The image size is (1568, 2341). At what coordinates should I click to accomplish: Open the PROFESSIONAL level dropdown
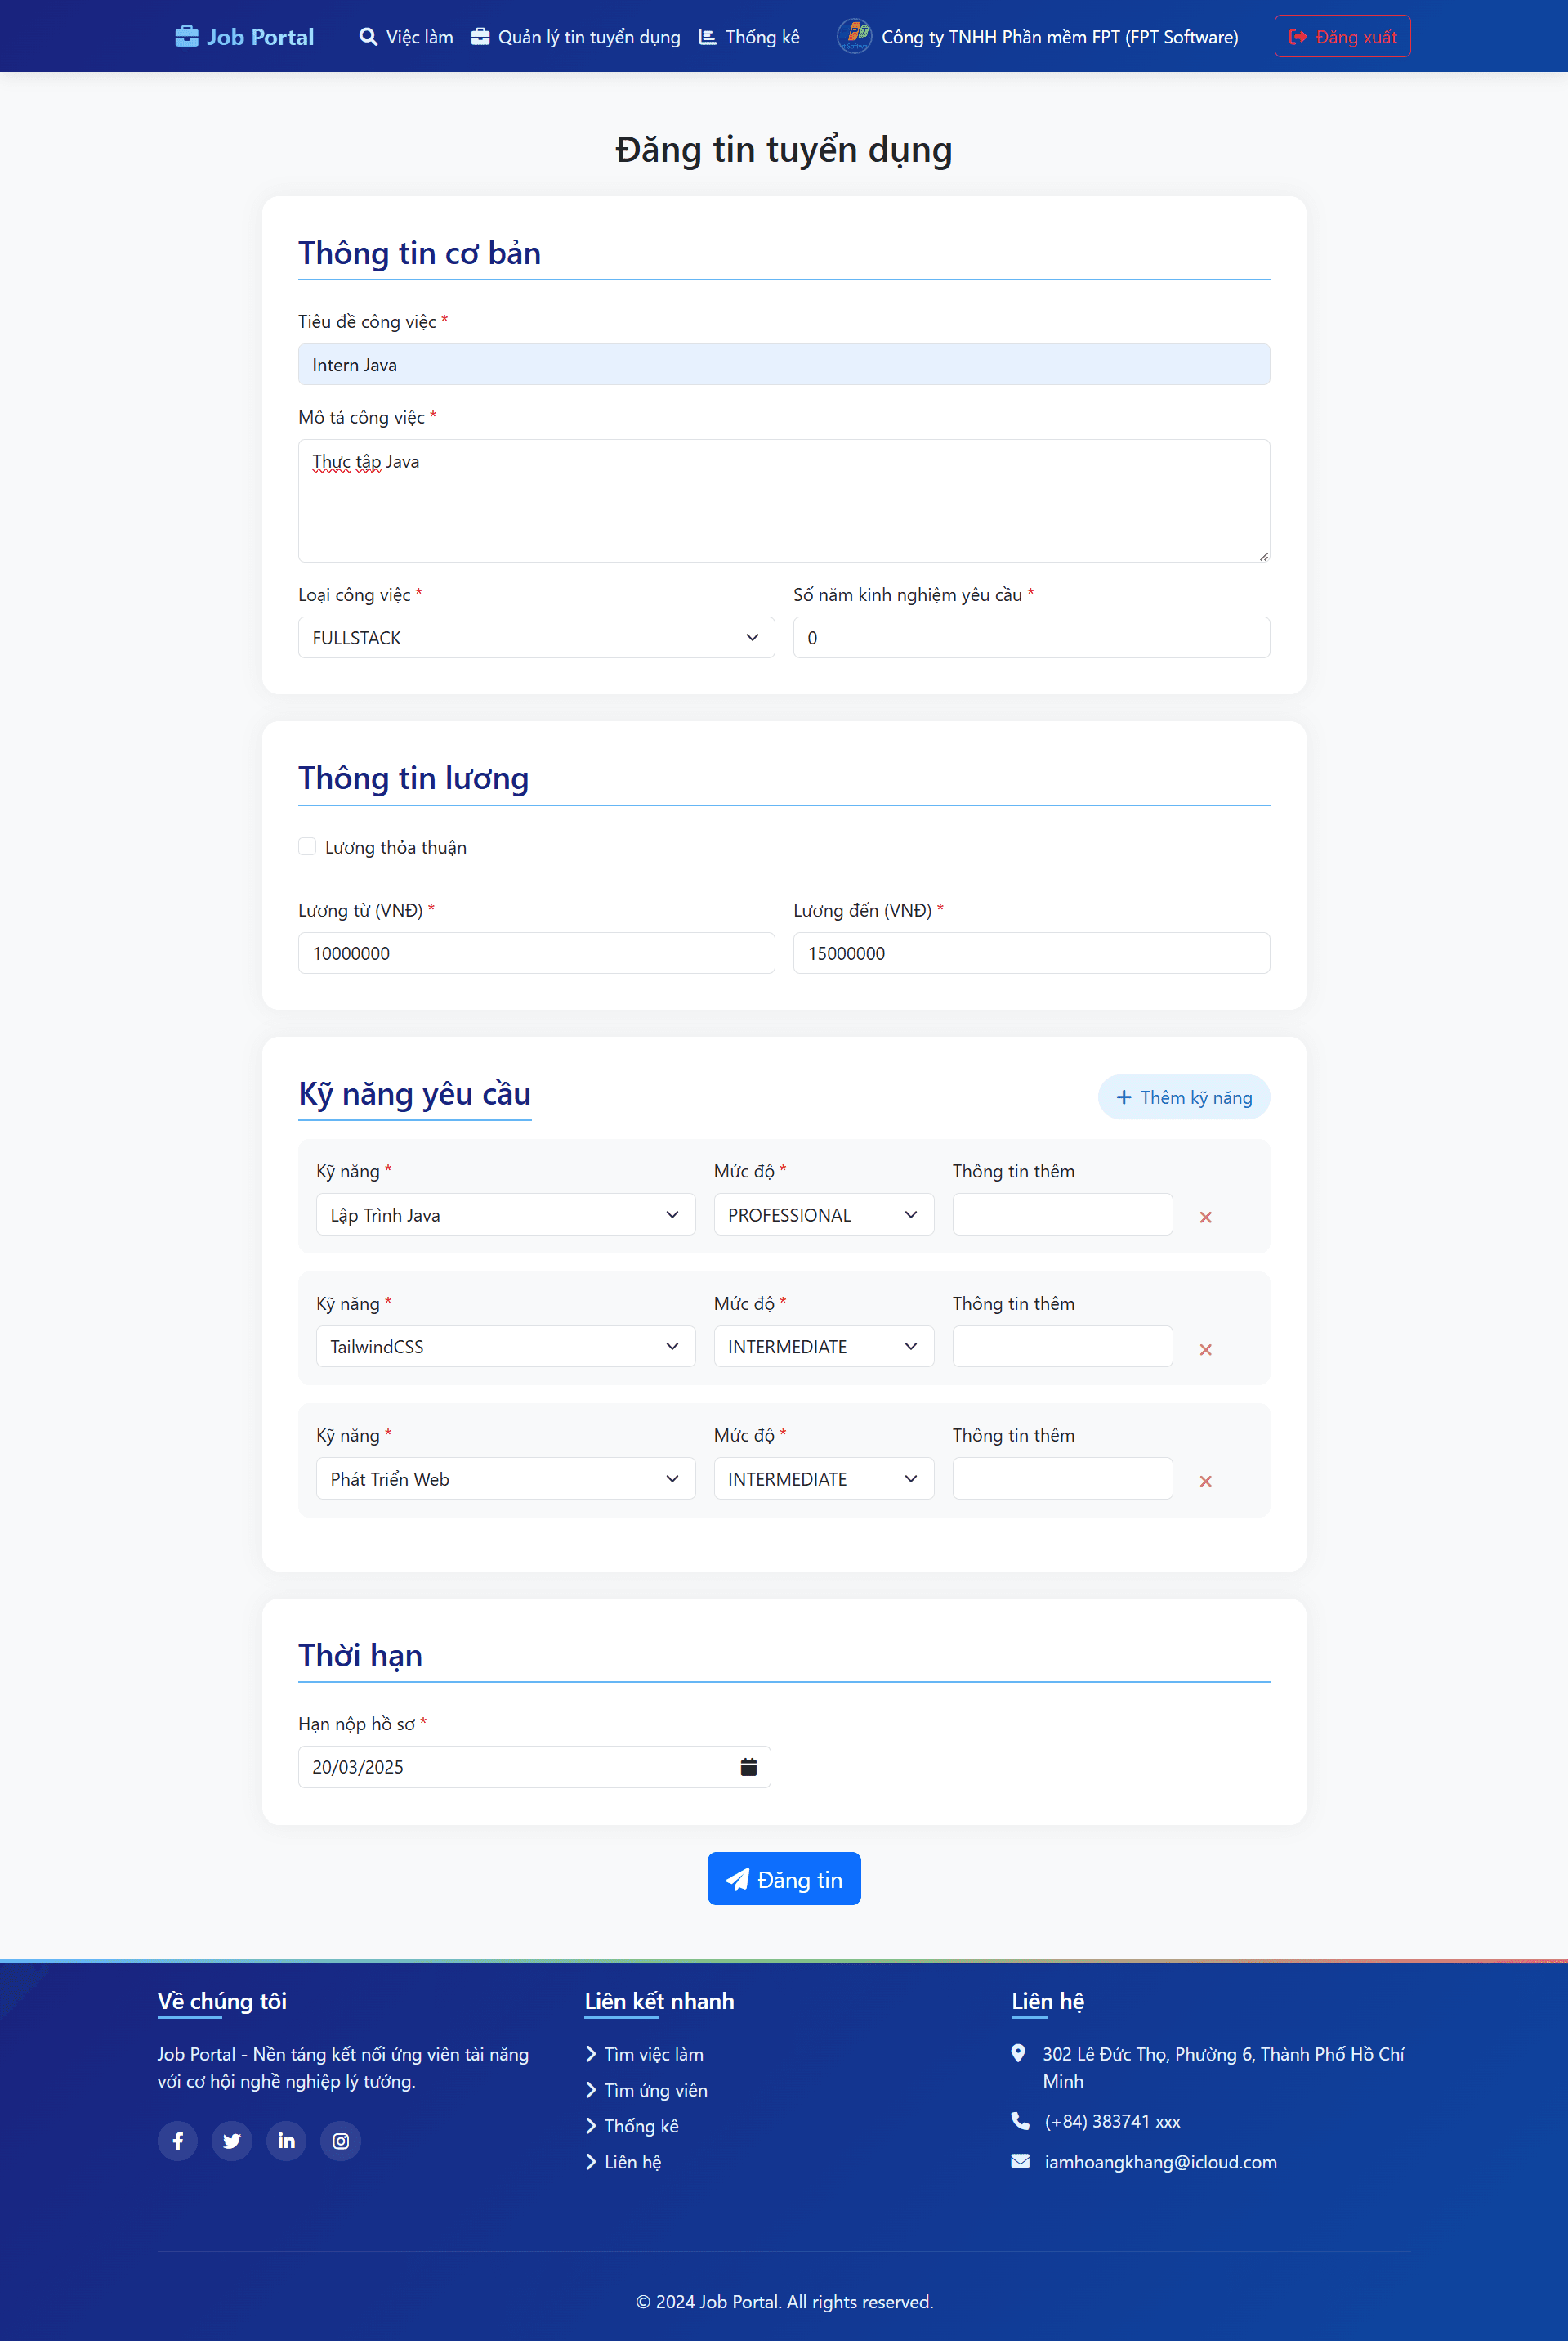(823, 1214)
